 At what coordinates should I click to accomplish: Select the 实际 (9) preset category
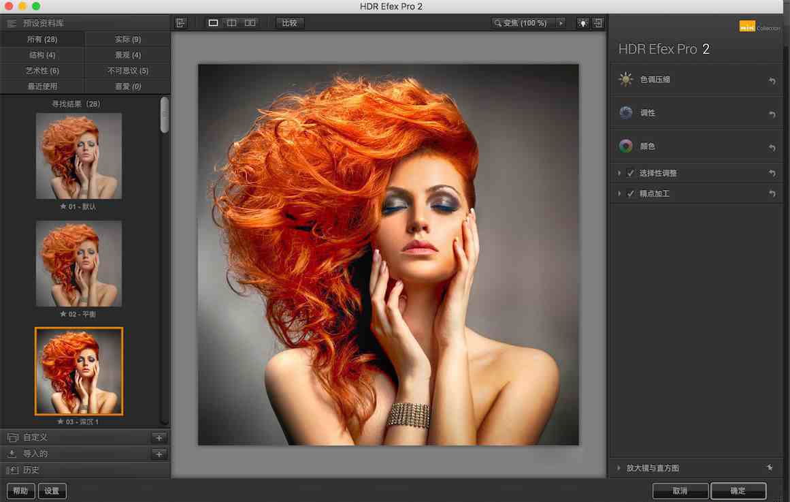pos(128,39)
